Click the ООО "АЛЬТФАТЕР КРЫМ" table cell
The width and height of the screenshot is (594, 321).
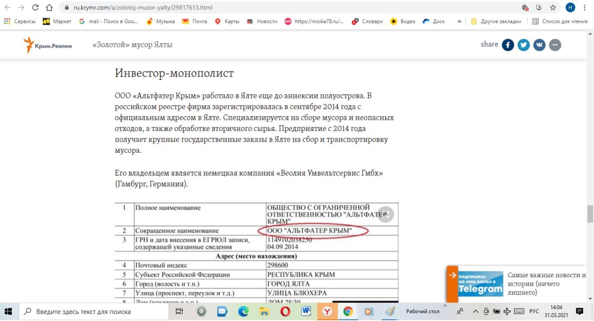[x=332, y=231]
